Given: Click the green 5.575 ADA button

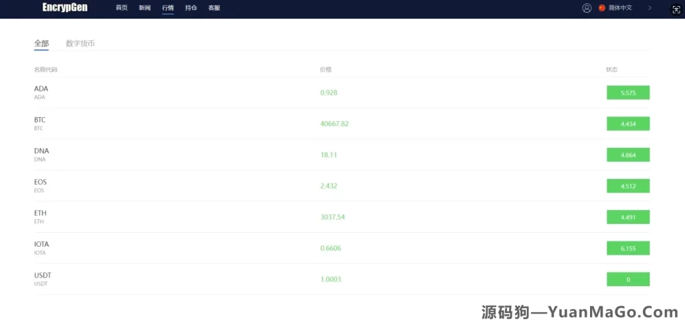Looking at the screenshot, I should (x=628, y=93).
